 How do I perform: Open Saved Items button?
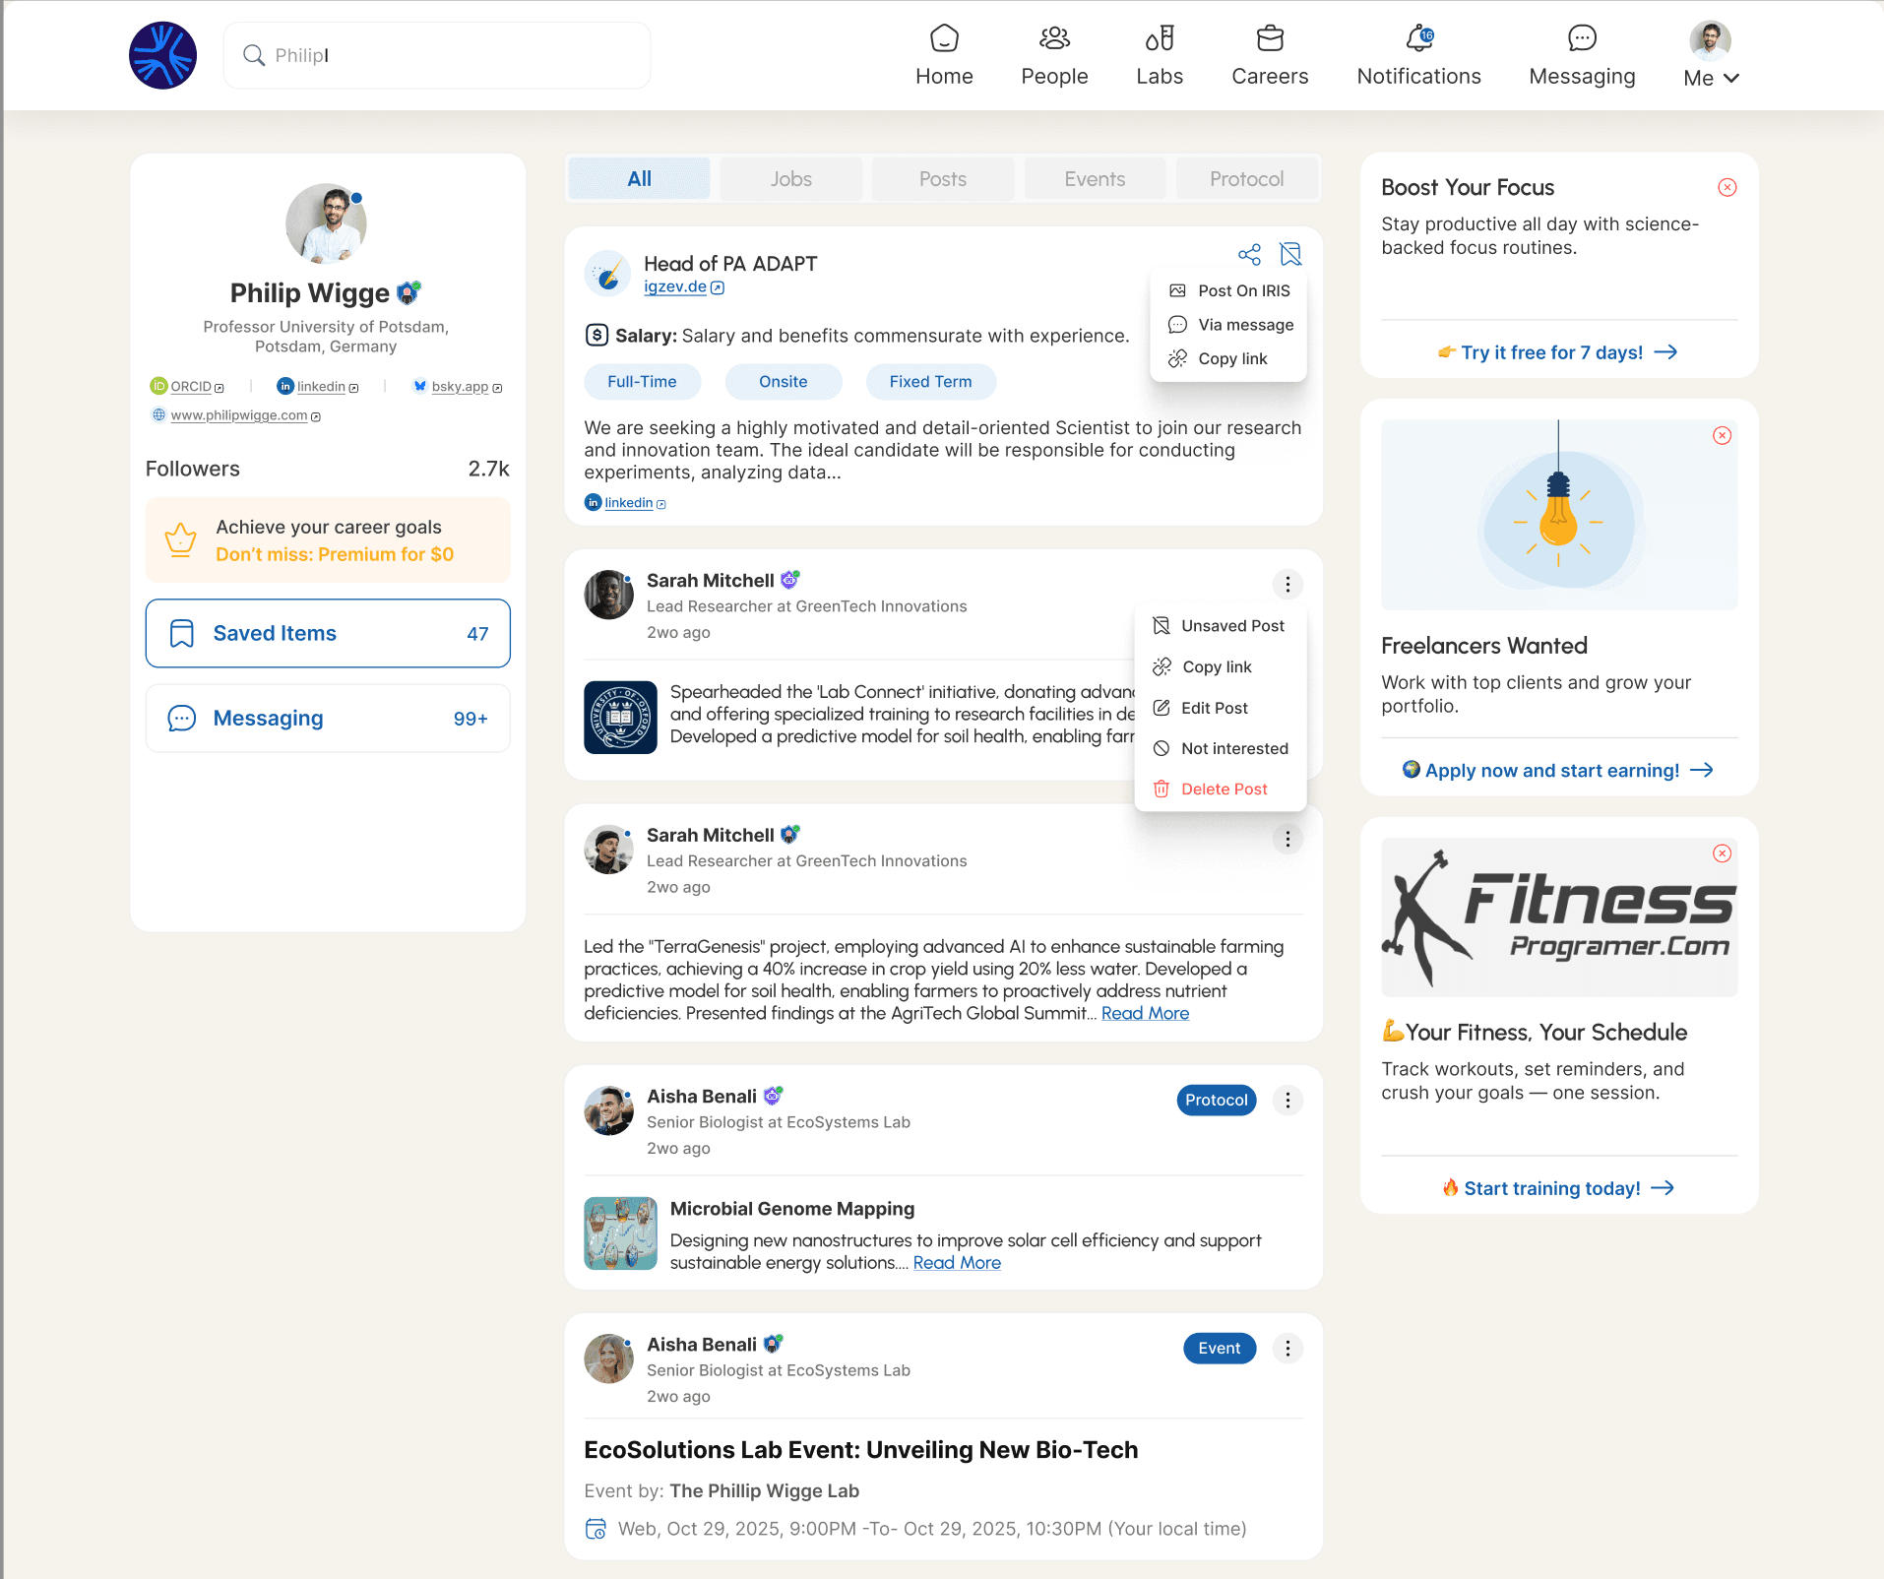pos(328,633)
